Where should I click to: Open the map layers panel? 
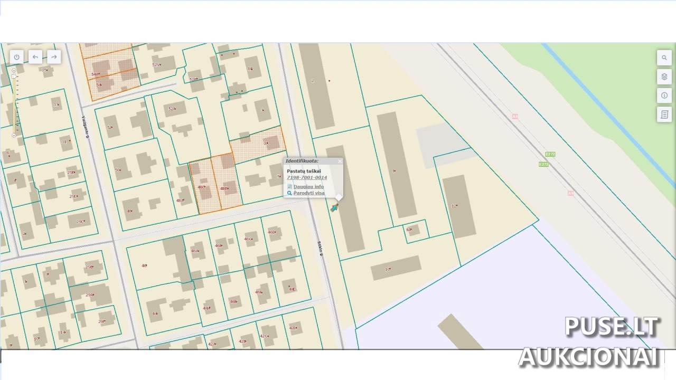[x=664, y=77]
